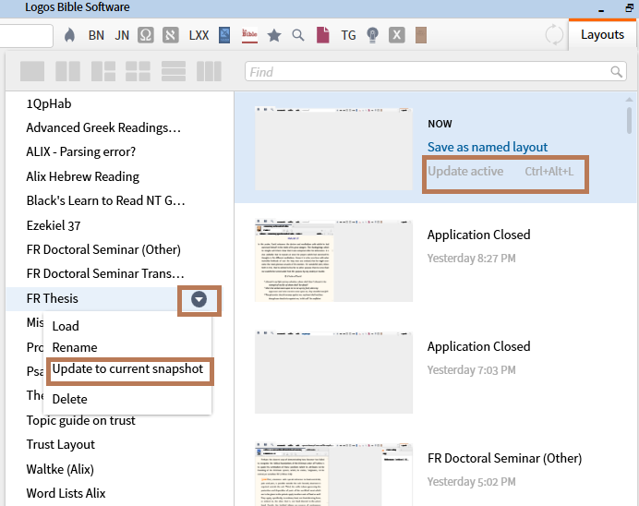This screenshot has width=639, height=506.
Task: Select the stacked rows layout icon
Action: point(174,71)
